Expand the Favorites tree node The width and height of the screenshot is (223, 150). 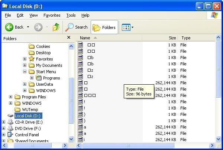click(x=25, y=59)
